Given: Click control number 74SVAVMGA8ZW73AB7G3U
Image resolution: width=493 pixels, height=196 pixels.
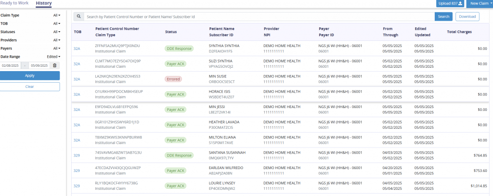Looking at the screenshot, I should click(118, 152).
